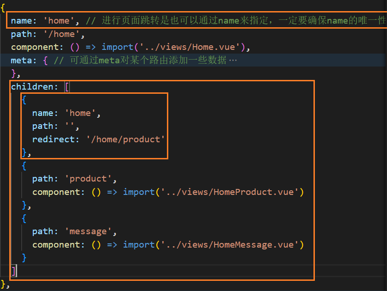Click the comment starting with 进行页面跳转
The image size is (387, 291).
pyautogui.click(x=235, y=21)
